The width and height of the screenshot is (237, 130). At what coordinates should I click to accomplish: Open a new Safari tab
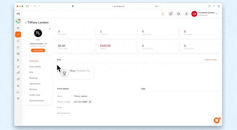pyautogui.click(x=214, y=6)
